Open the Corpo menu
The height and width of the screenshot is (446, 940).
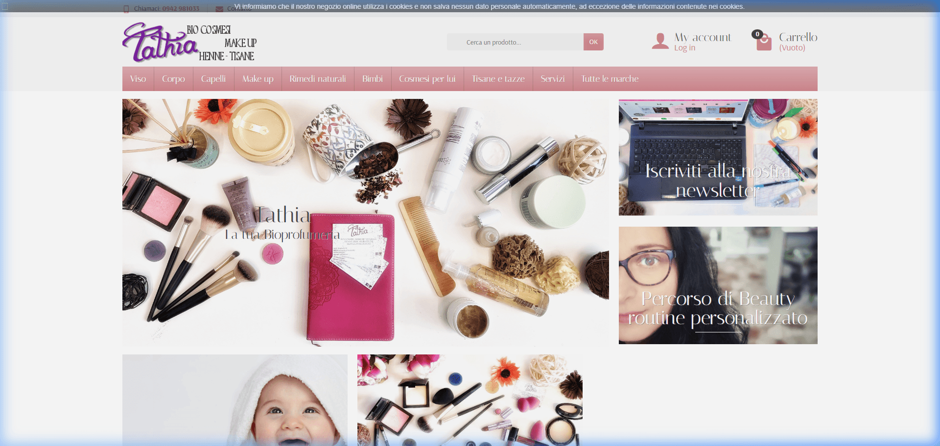coord(173,79)
